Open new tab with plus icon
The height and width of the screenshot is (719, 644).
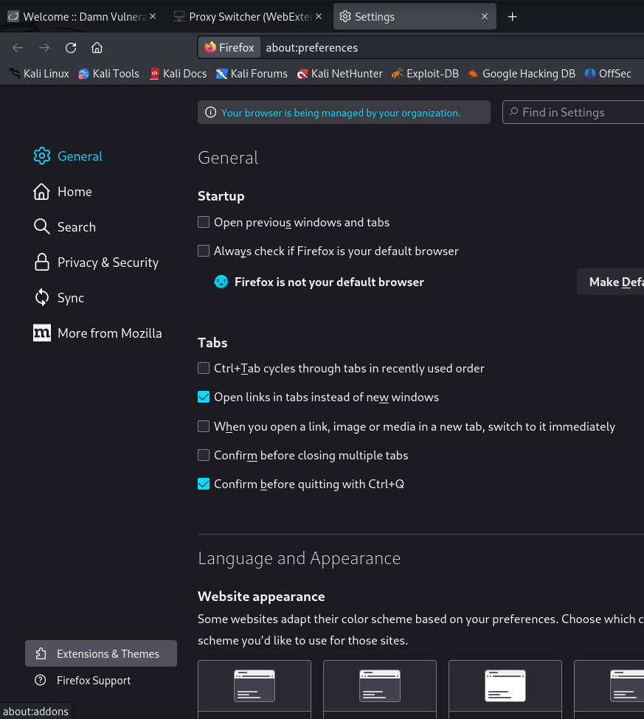coord(513,16)
